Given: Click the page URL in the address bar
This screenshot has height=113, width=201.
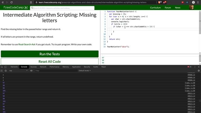Looking at the screenshot, I should pos(92,2).
